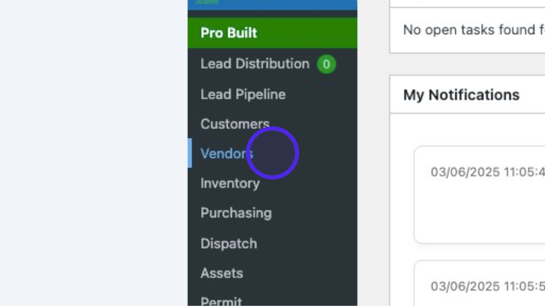Screen dimensions: 545x306
Task: Click the .com logo atop the sidebar
Action: pos(207,2)
